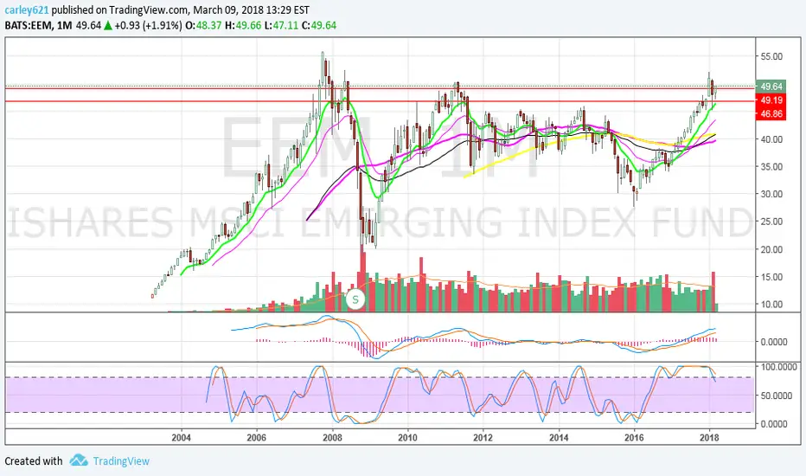
Task: Click the 2004 date axis label
Action: pos(181,438)
